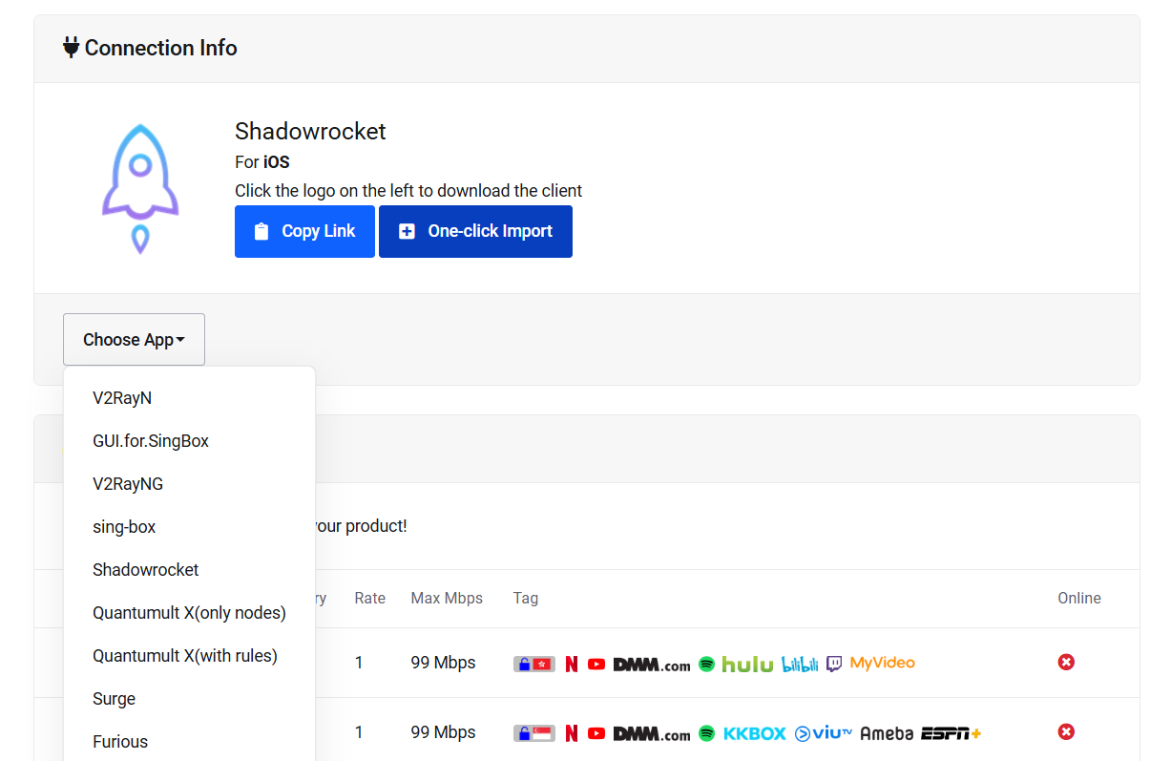Click the purple Twitch tag icon
The image size is (1171, 761).
click(834, 664)
